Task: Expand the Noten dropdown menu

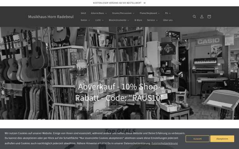Action: coord(85,20)
